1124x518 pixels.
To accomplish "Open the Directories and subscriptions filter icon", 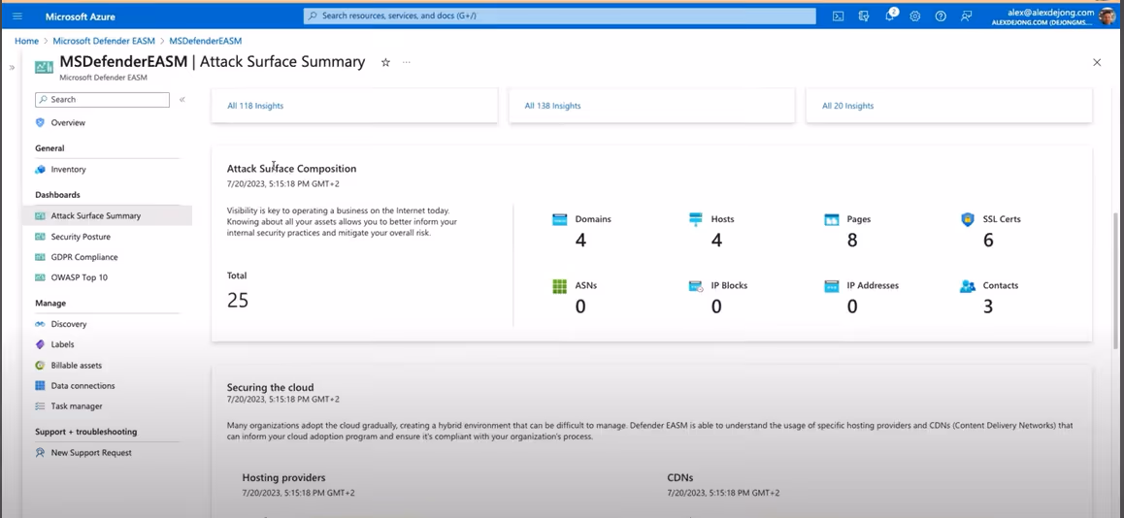I will pos(864,16).
